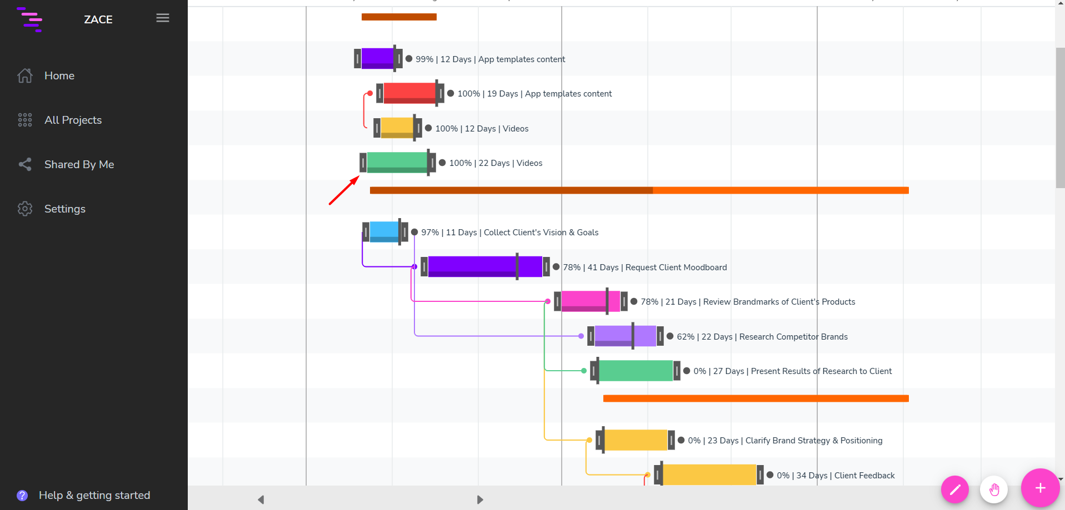This screenshot has height=510, width=1065.
Task: Click the ZACE logo icon
Action: [x=29, y=19]
